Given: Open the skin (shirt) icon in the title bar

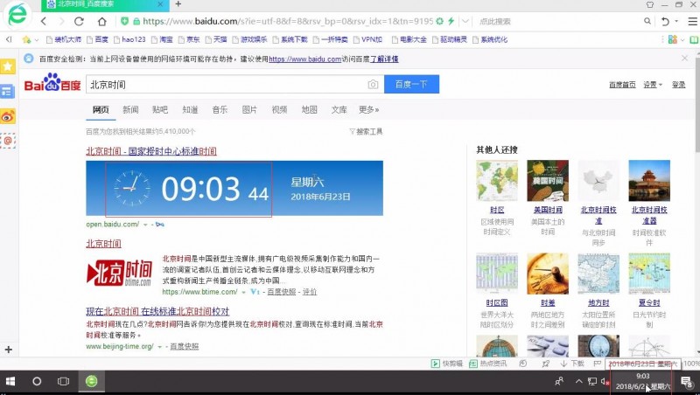Looking at the screenshot, I should point(650,4).
